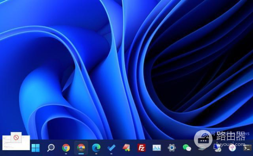This screenshot has width=253, height=156.
Task: Open the Windows Start menu
Action: tap(35, 148)
